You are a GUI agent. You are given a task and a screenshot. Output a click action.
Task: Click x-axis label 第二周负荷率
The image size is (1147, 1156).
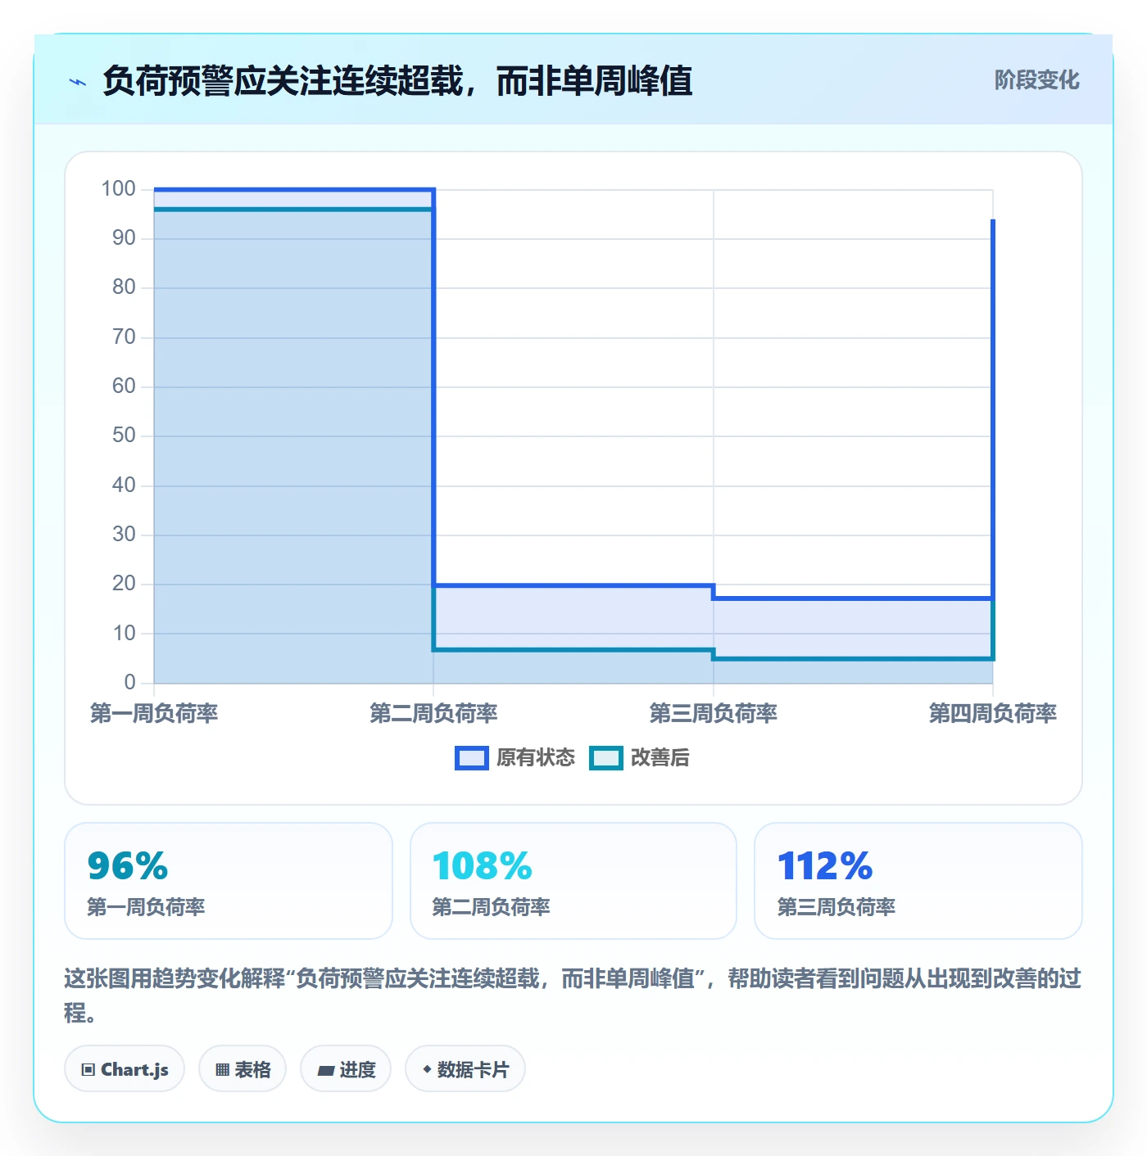pyautogui.click(x=433, y=714)
